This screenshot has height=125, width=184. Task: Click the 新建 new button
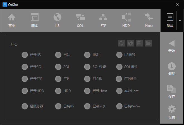170,20
